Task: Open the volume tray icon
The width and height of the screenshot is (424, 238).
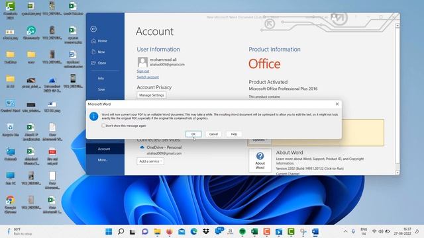Action: (x=381, y=231)
